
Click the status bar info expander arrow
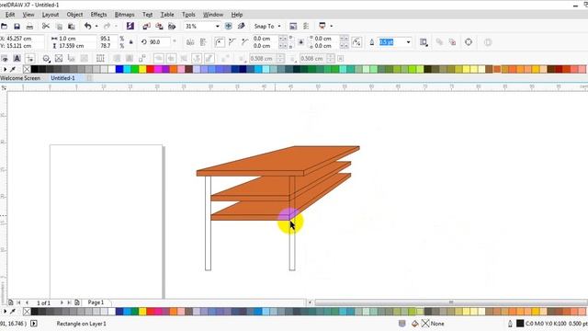(x=34, y=323)
